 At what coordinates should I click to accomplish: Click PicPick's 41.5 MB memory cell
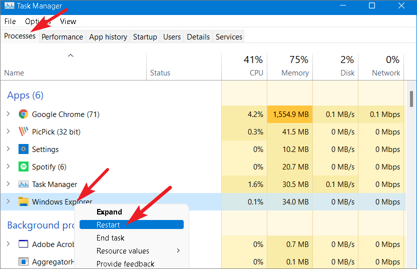coord(290,131)
